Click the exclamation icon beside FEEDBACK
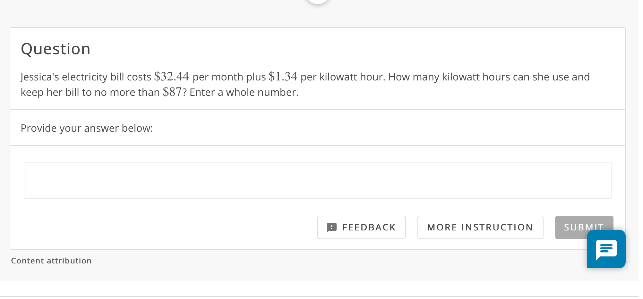 point(332,228)
